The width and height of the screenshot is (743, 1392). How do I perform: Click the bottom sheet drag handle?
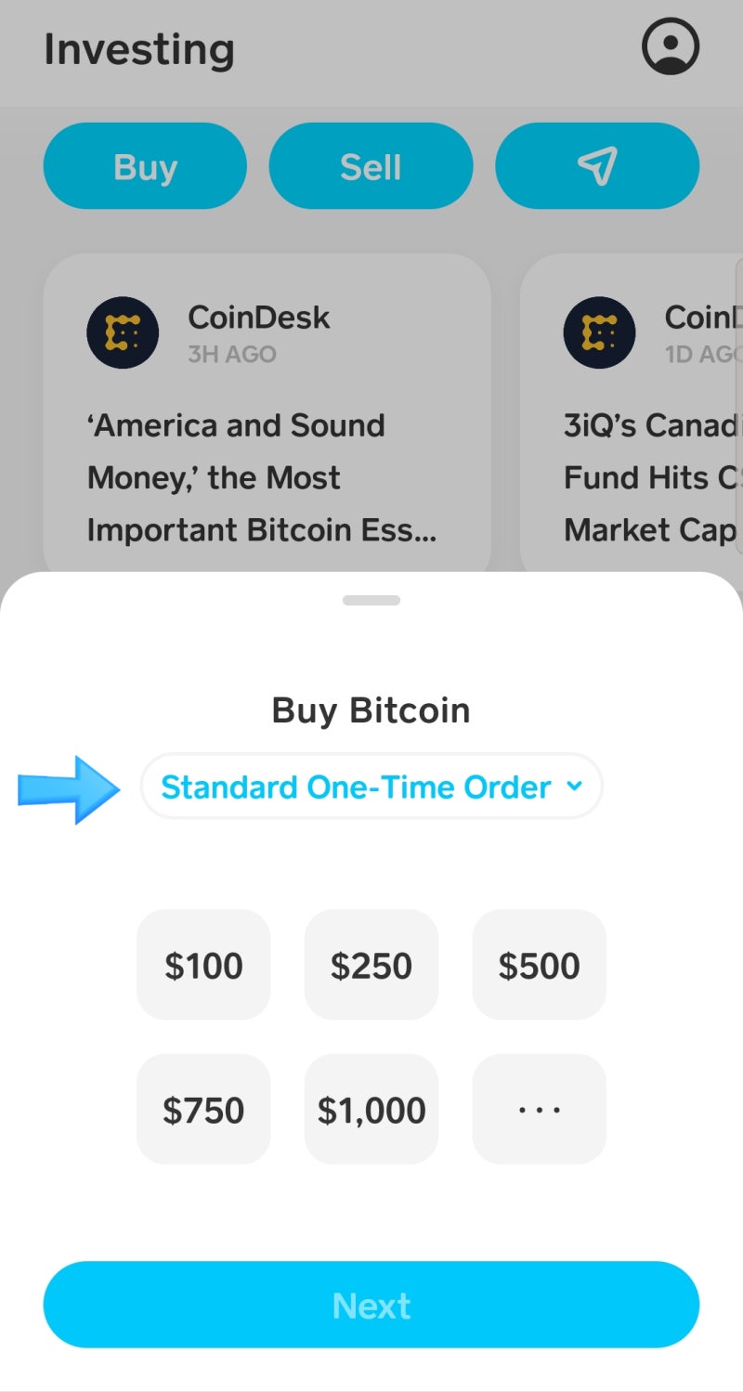coord(371,600)
